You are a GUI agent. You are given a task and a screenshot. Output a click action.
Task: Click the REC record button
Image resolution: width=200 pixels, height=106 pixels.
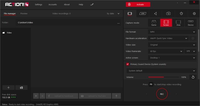[162, 94]
